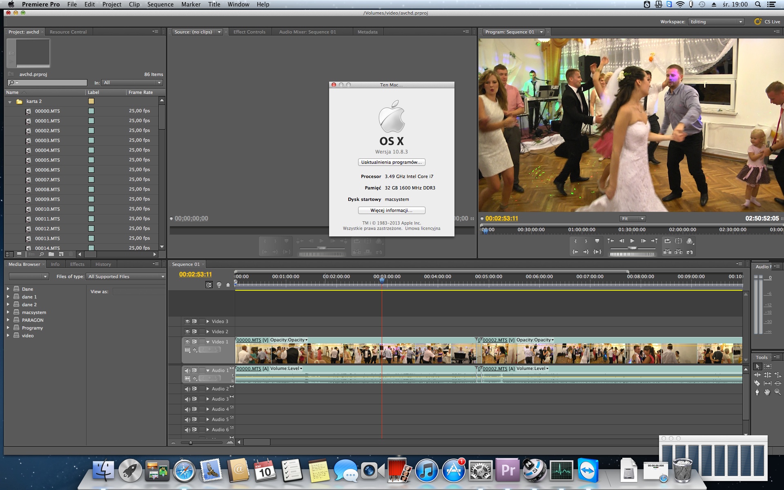Create a new bin in Project panel

coord(51,254)
